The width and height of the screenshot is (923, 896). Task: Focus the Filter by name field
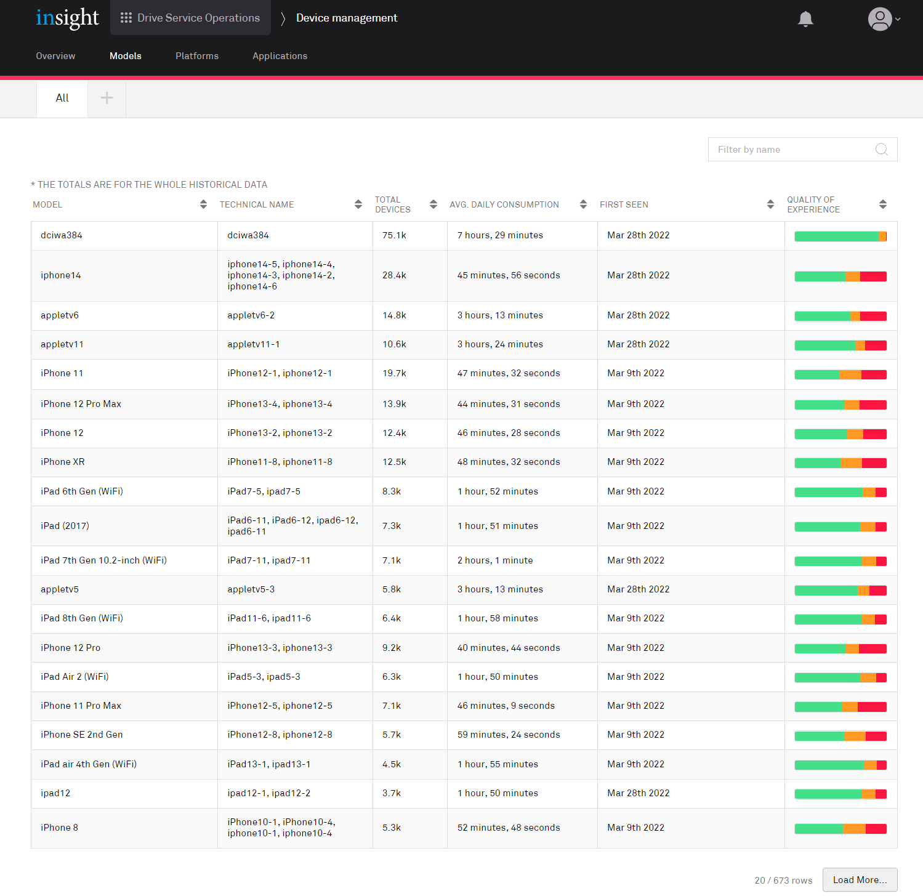point(794,150)
